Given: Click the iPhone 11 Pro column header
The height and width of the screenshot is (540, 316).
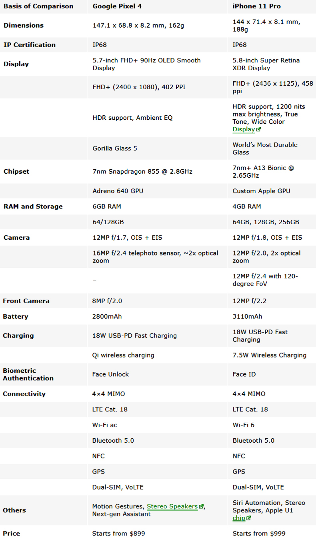Looking at the screenshot, I should click(256, 6).
